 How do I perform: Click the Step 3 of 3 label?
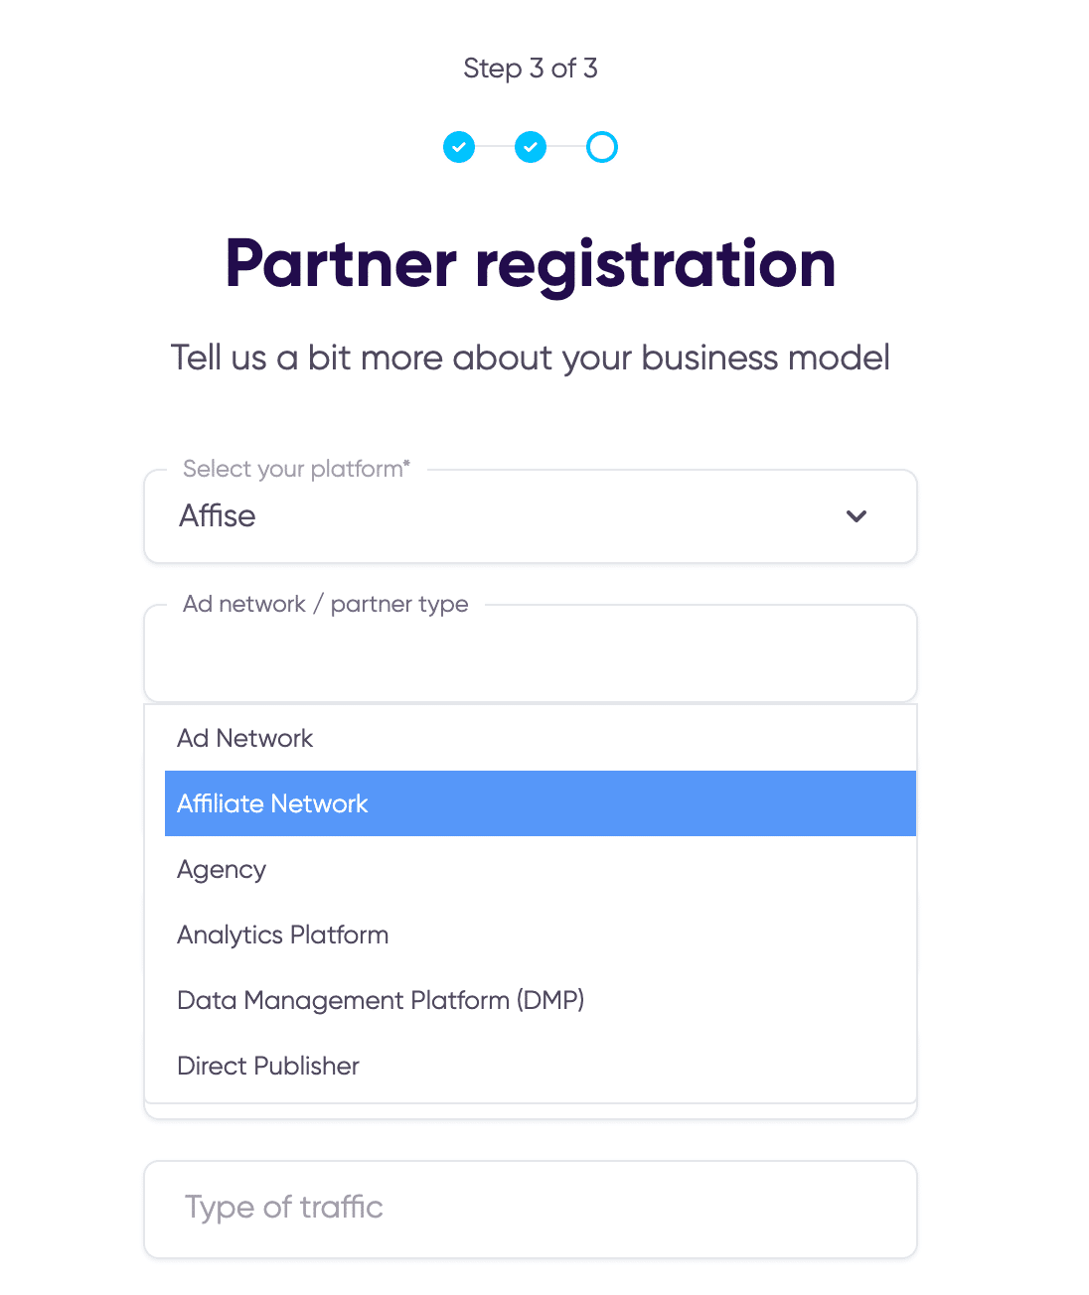pyautogui.click(x=531, y=69)
